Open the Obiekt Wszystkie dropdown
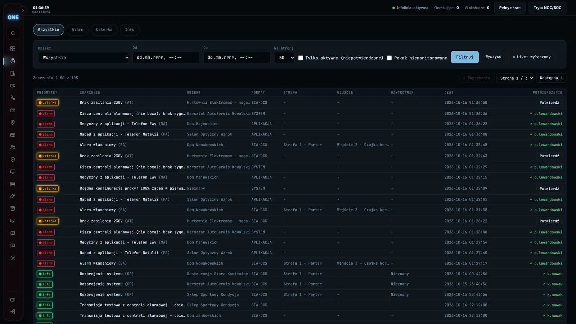The image size is (576, 324). 84,58
